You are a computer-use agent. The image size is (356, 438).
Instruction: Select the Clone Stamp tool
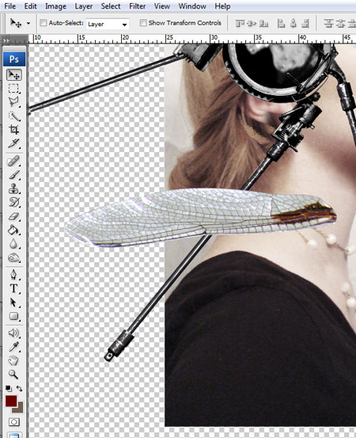(13, 189)
